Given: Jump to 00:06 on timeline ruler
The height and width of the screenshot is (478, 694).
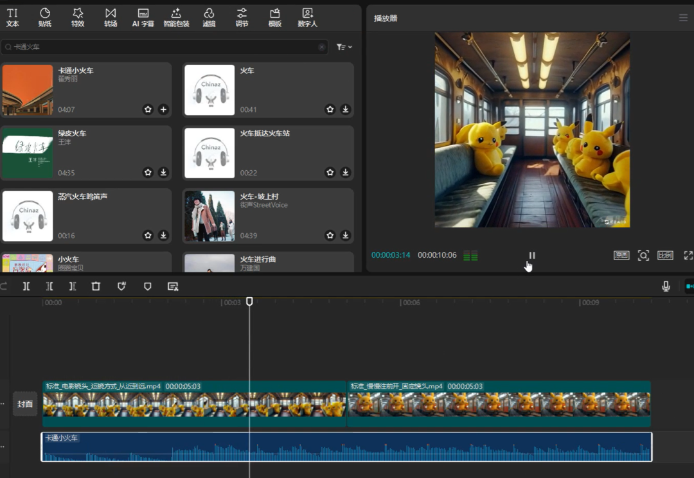Looking at the screenshot, I should click(x=410, y=303).
